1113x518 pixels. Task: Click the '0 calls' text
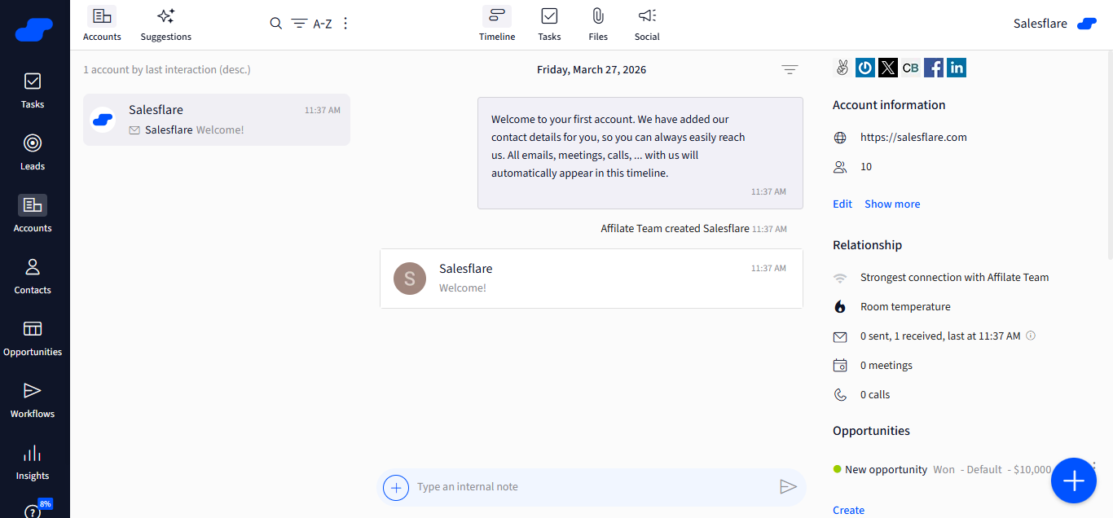[x=875, y=395]
